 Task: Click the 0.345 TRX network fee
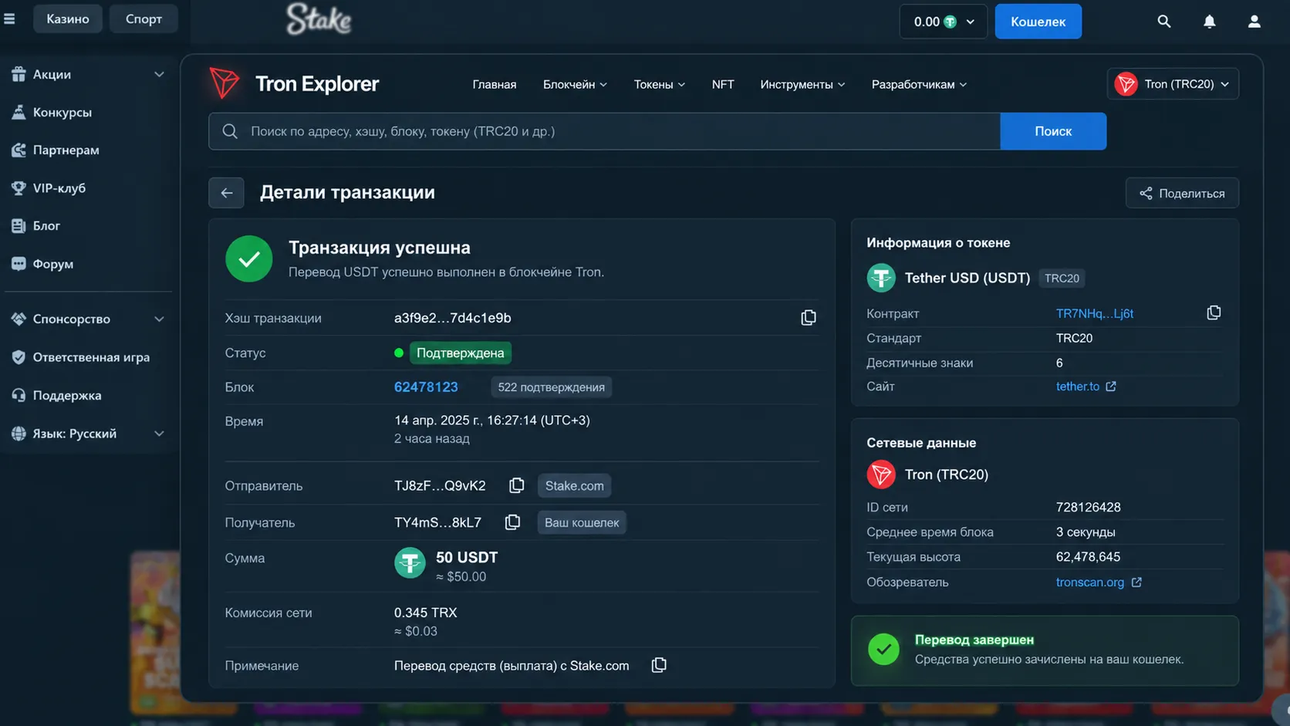coord(426,613)
